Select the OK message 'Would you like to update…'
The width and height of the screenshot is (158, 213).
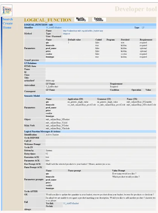coord(100,195)
